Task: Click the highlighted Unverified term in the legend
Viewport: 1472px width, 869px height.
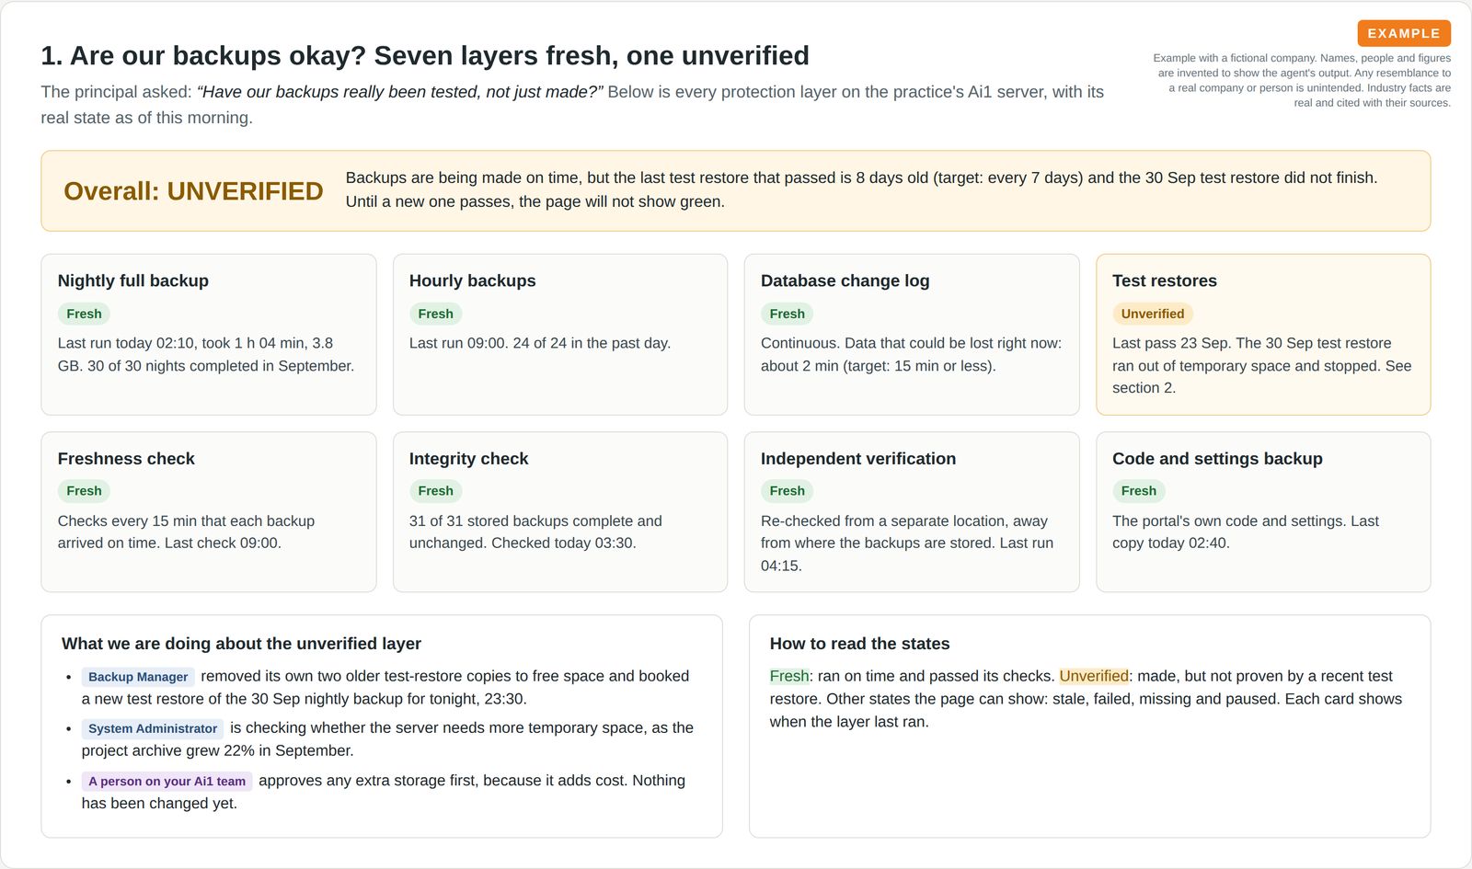Action: point(1094,676)
